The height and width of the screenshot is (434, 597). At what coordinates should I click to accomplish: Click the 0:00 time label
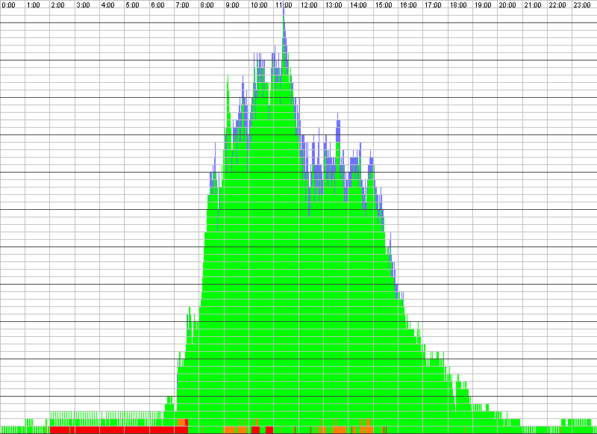click(8, 5)
